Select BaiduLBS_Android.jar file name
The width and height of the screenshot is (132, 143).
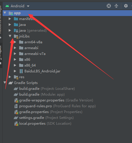point(42,71)
